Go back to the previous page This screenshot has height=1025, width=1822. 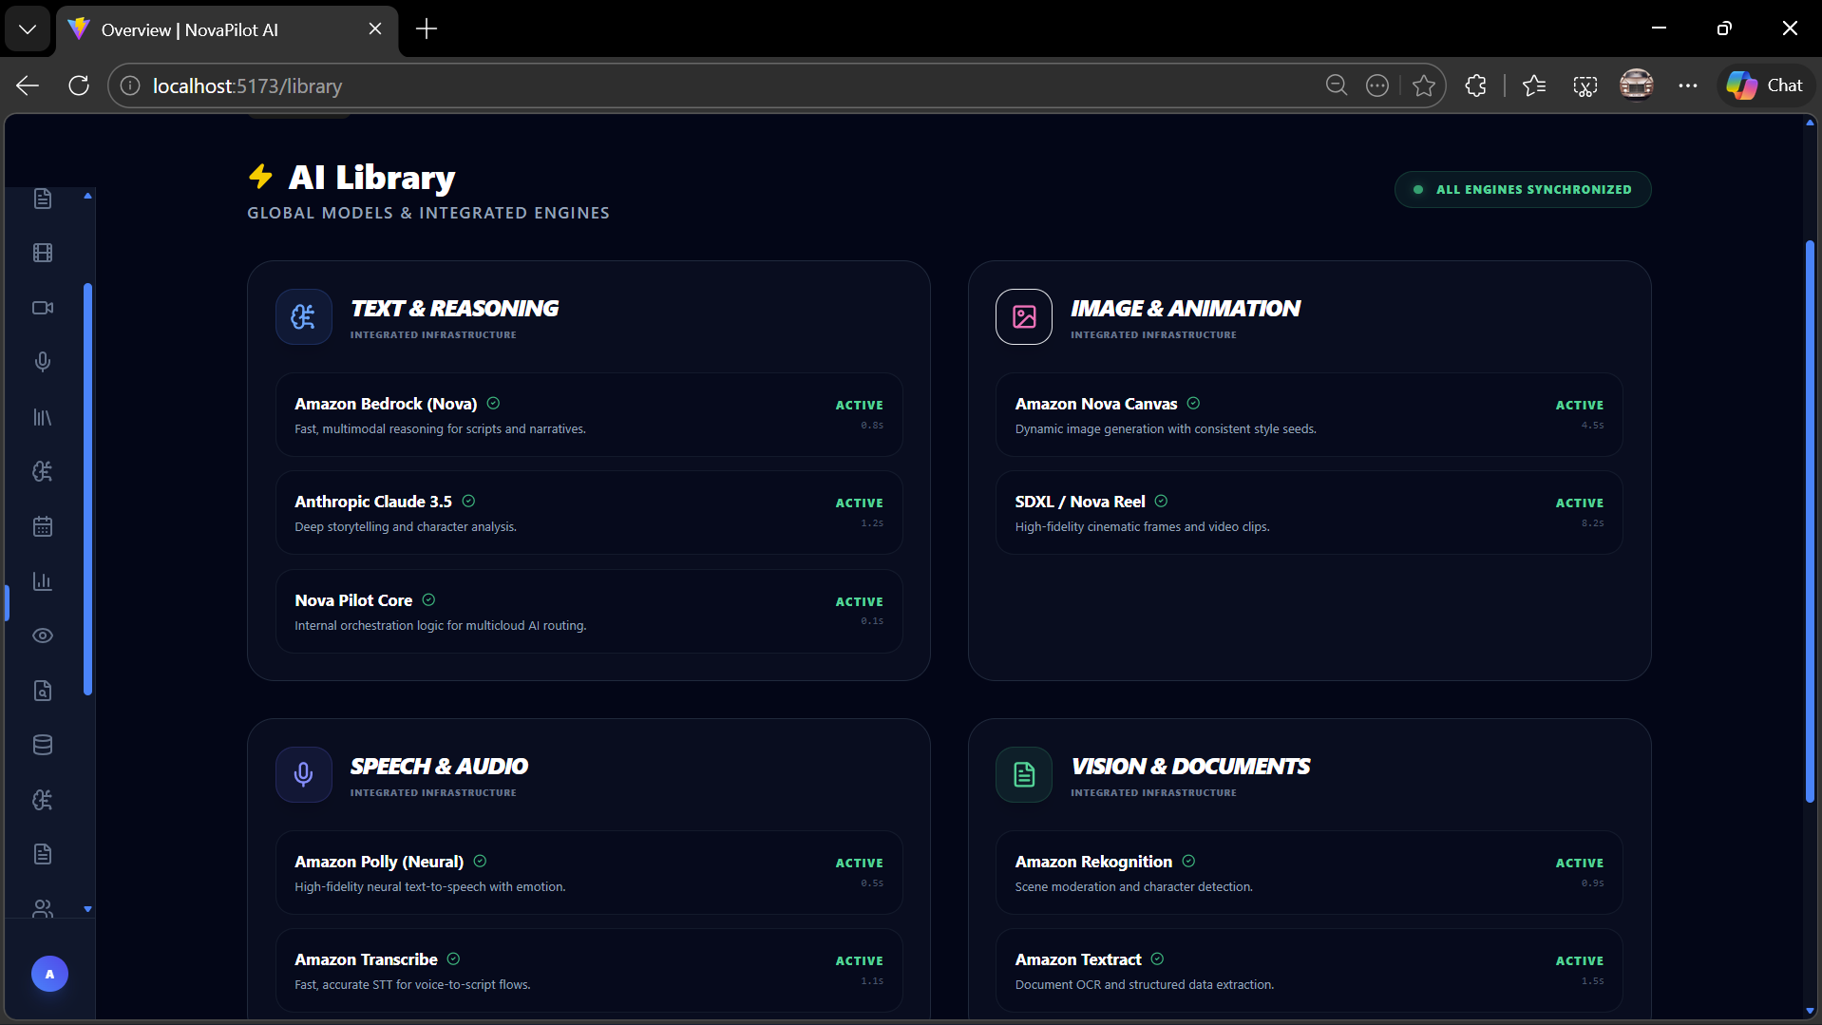point(28,85)
